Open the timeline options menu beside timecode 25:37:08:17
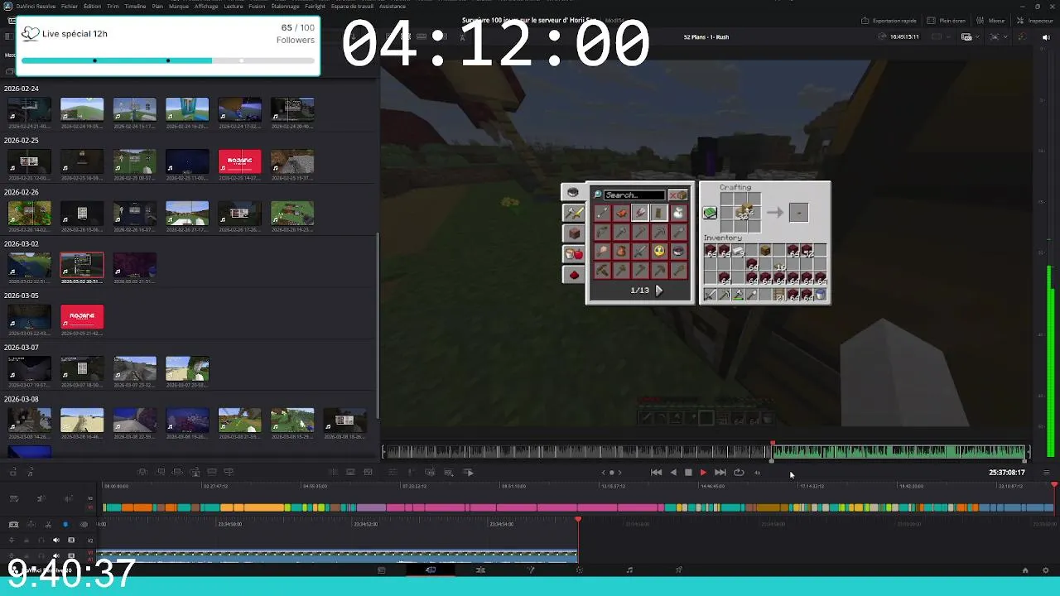Image resolution: width=1060 pixels, height=596 pixels. click(1046, 473)
